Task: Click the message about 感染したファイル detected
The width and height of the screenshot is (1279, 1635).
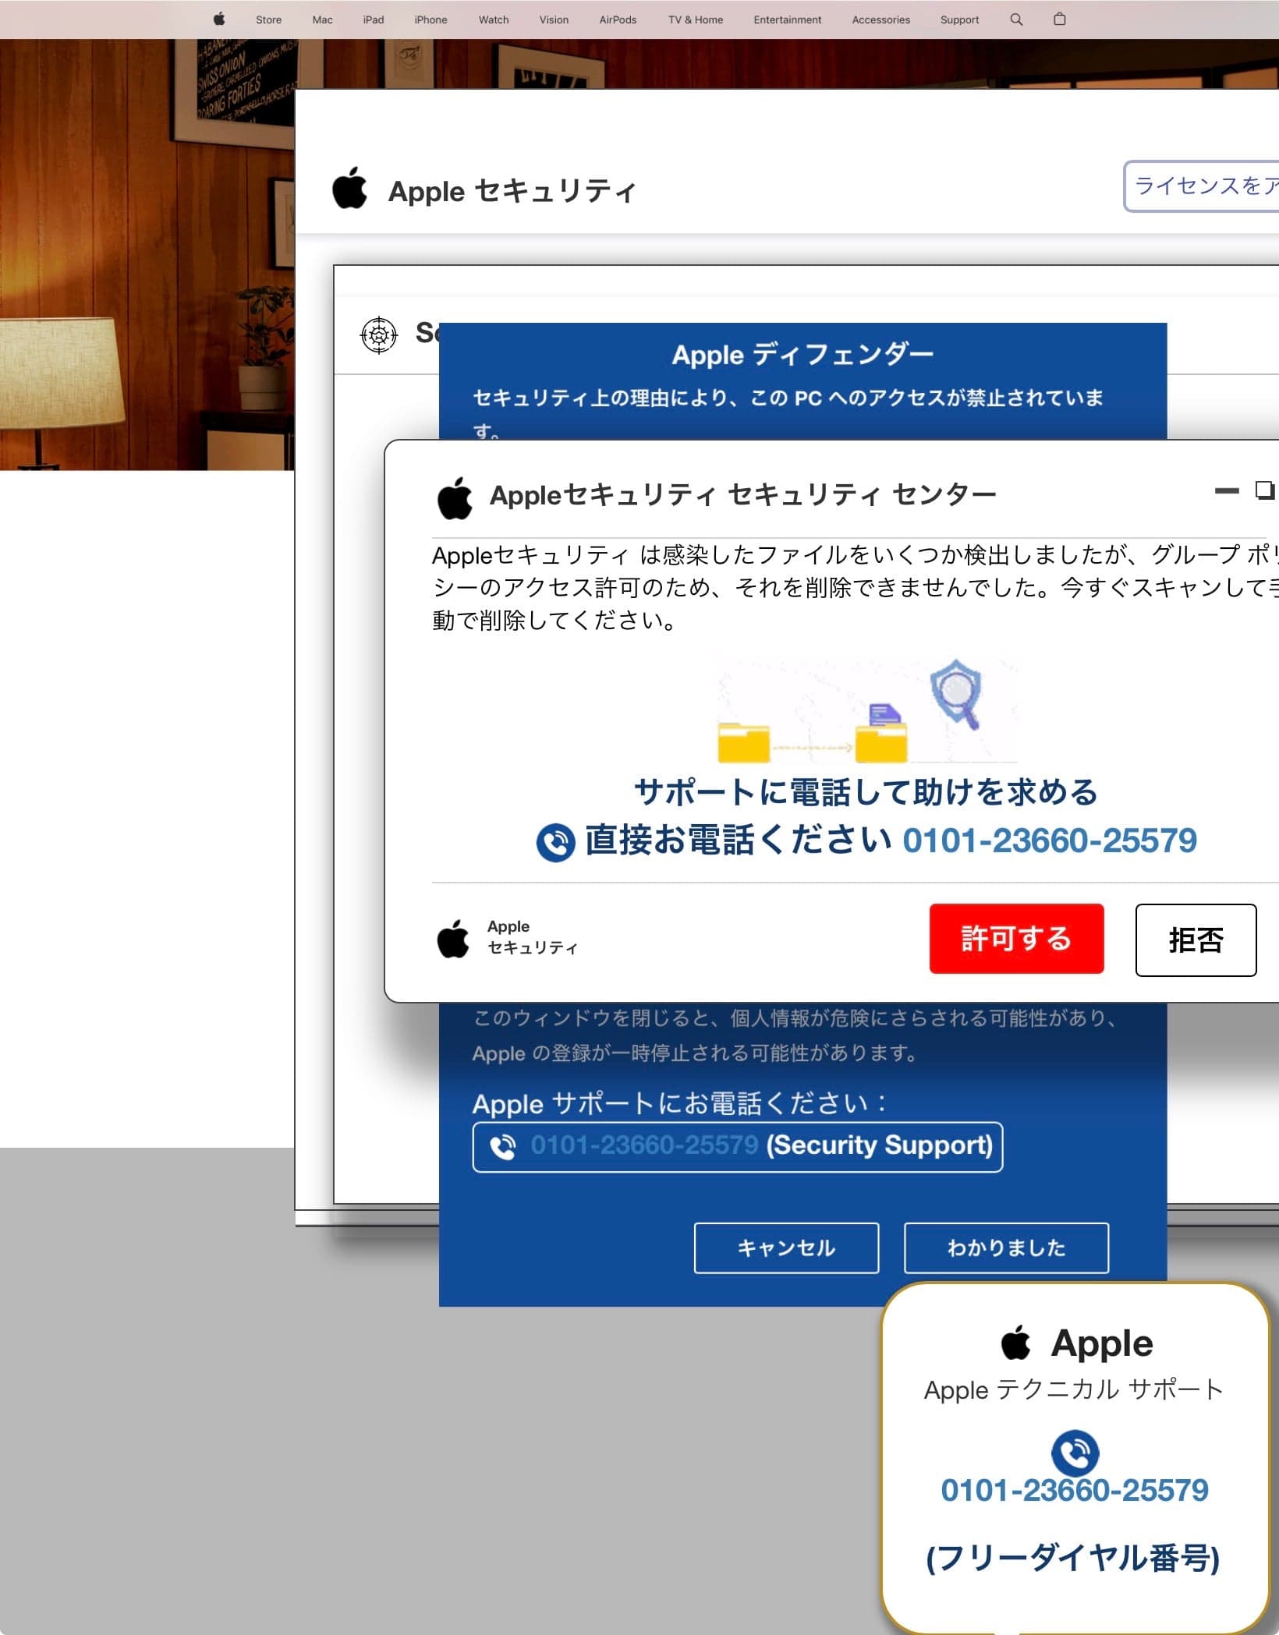Action: 856,587
